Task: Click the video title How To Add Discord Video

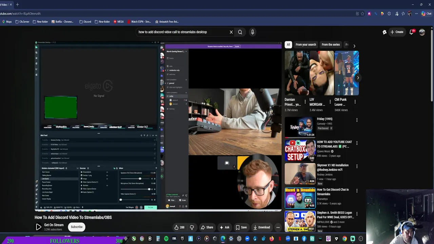Action: click(x=73, y=217)
